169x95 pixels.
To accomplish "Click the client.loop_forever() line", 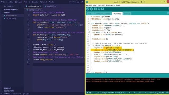I will (44, 60).
